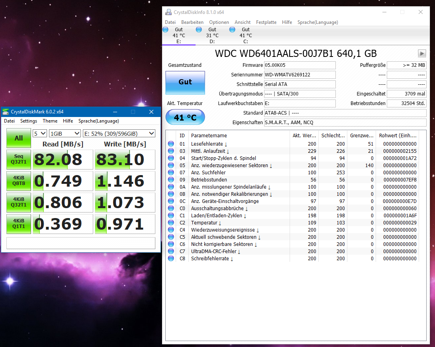435x347 pixels.
Task: Click status icon for Ausschaltungsabbrüche row
Action: coord(171,208)
